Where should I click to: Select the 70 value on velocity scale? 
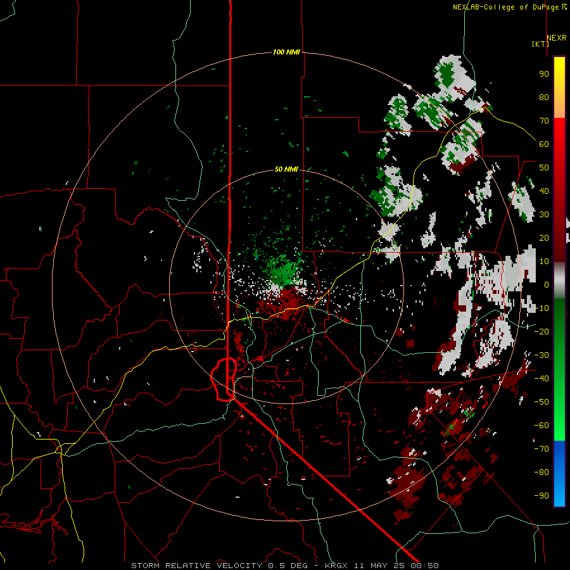544,121
